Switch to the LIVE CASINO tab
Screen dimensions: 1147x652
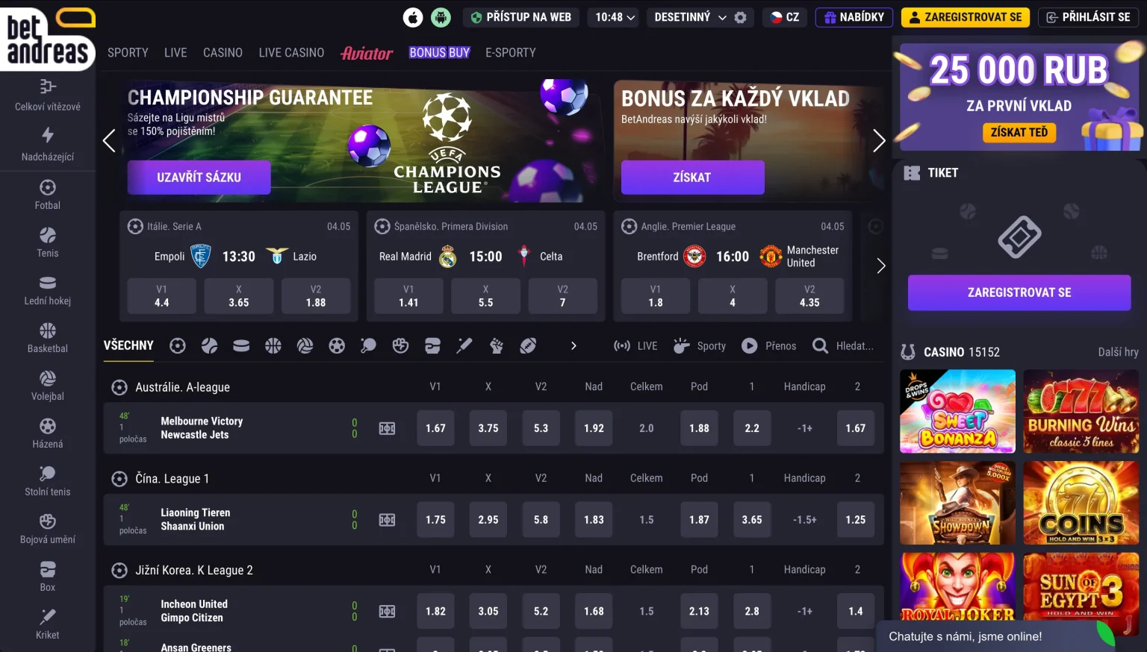(x=291, y=53)
